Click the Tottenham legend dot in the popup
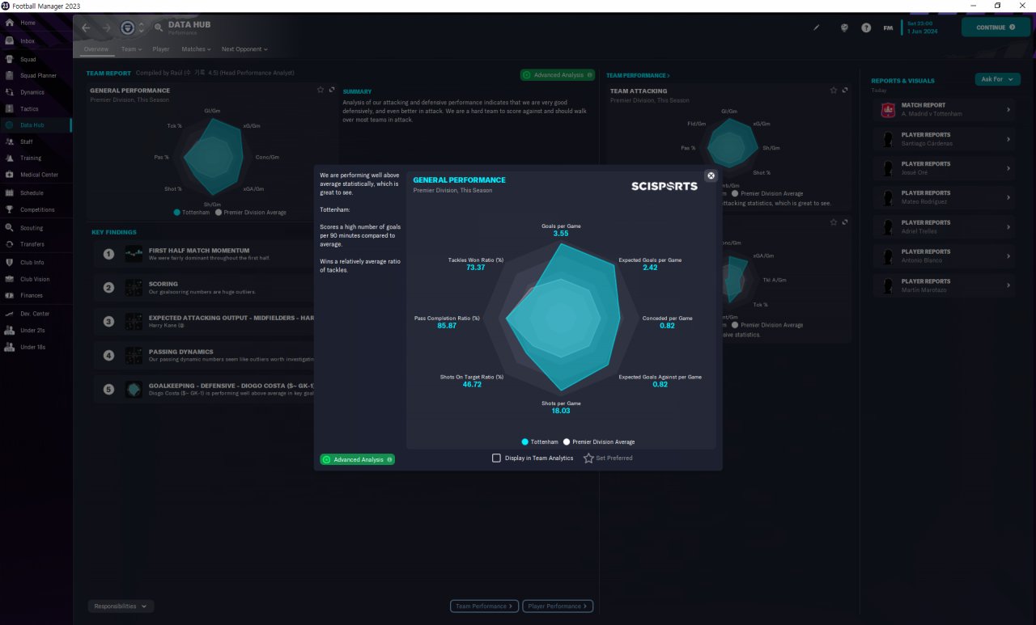 pos(525,442)
